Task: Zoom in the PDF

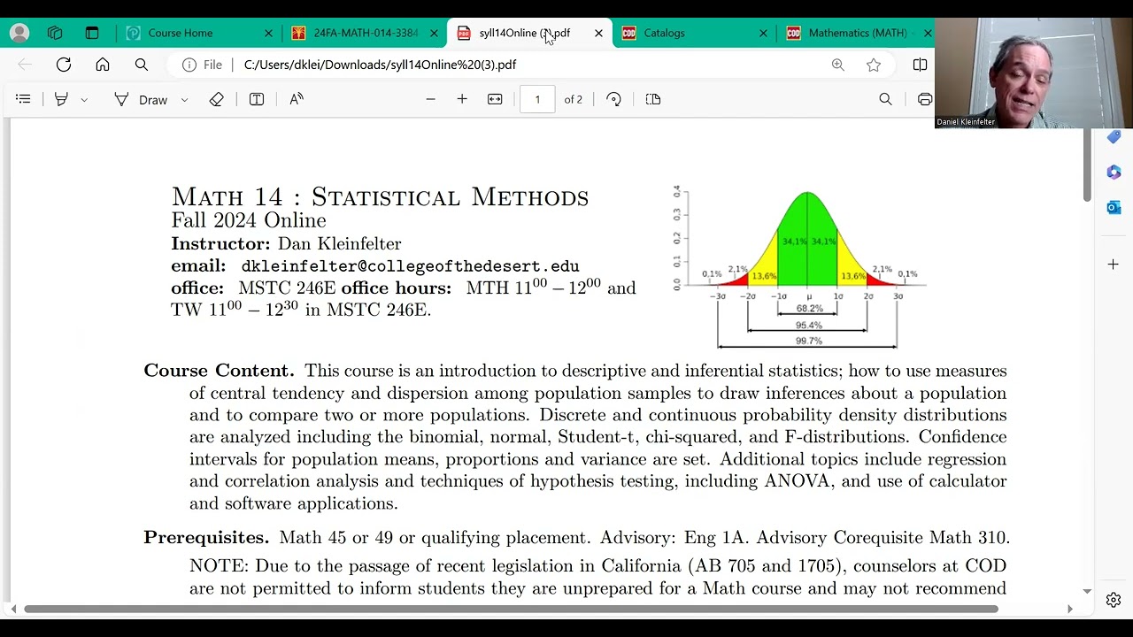Action: (462, 99)
